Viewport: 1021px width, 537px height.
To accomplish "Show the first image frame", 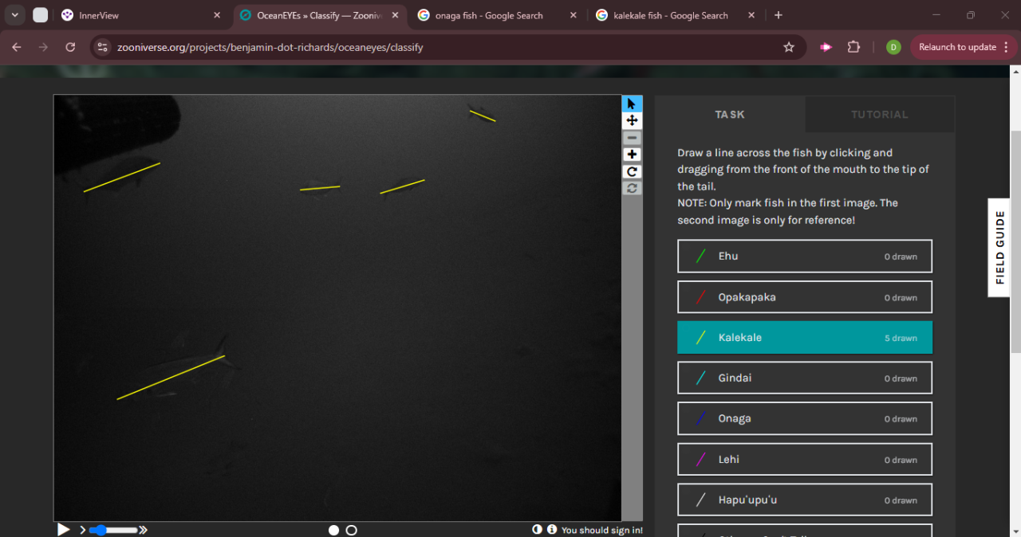I will click(x=333, y=530).
